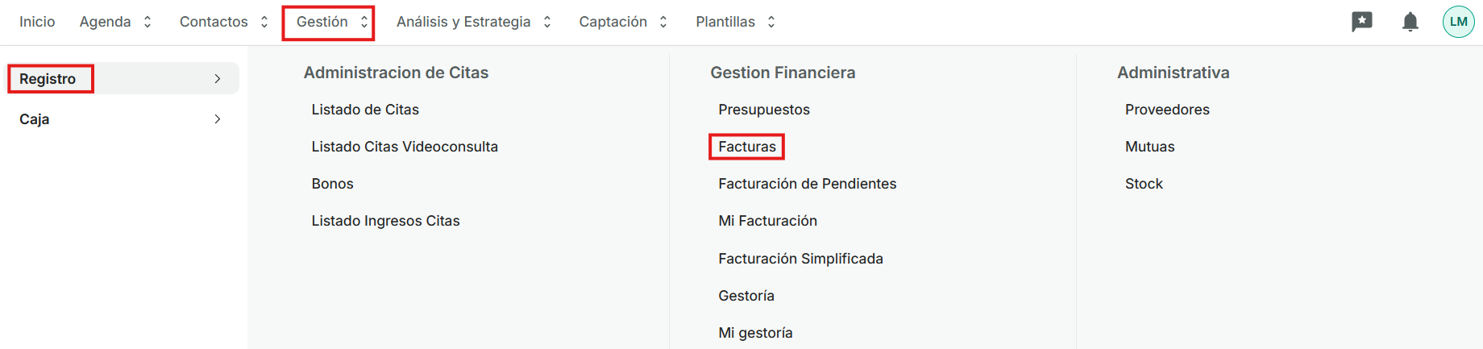This screenshot has width=1483, height=349.
Task: Open the Facturas link
Action: [747, 147]
